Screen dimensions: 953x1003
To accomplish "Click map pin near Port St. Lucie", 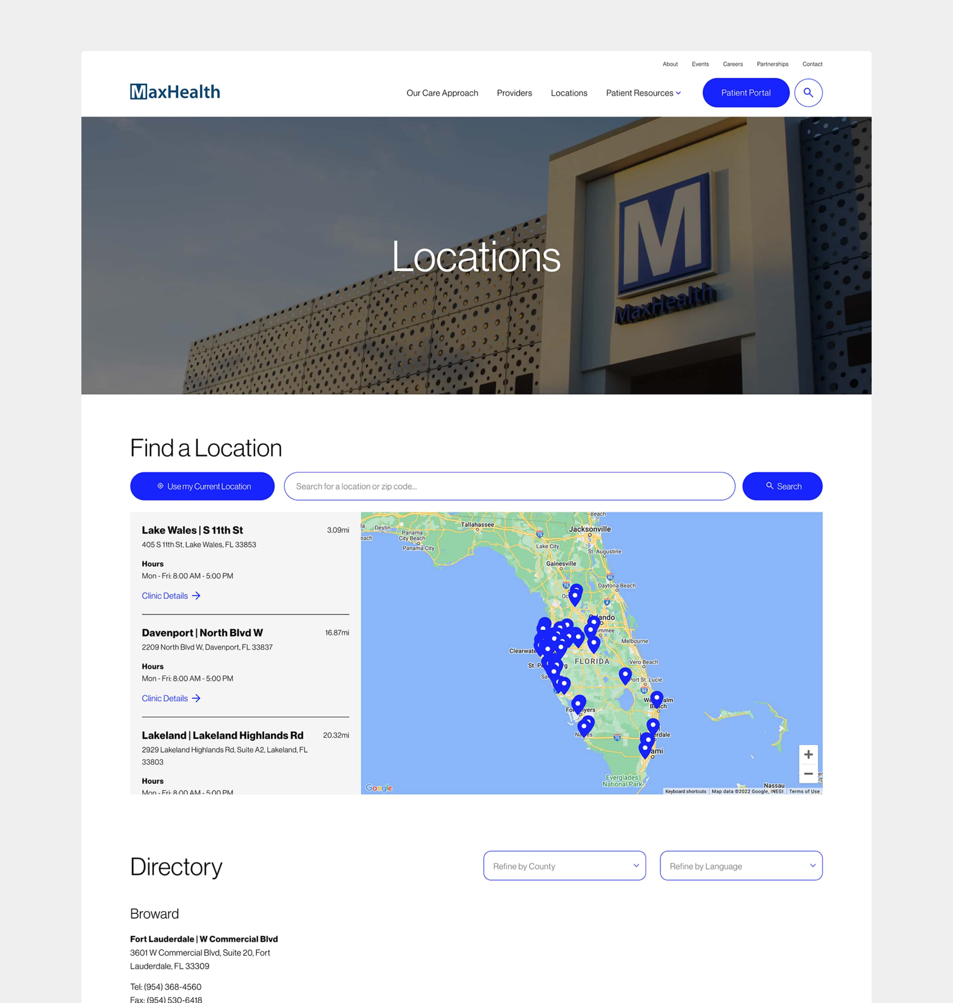I will (625, 675).
